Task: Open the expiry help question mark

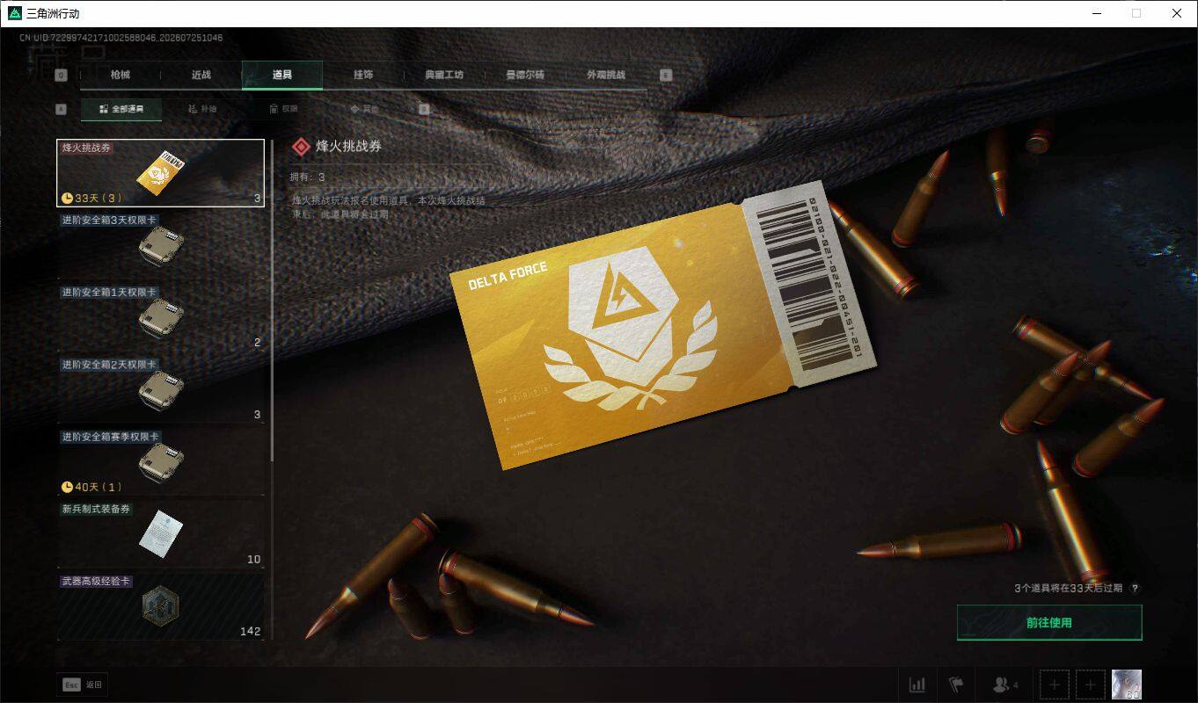Action: click(x=1135, y=589)
